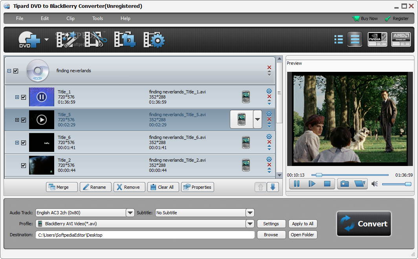418x259 pixels.
Task: Expand the Title_1 entry
Action: pos(17,97)
